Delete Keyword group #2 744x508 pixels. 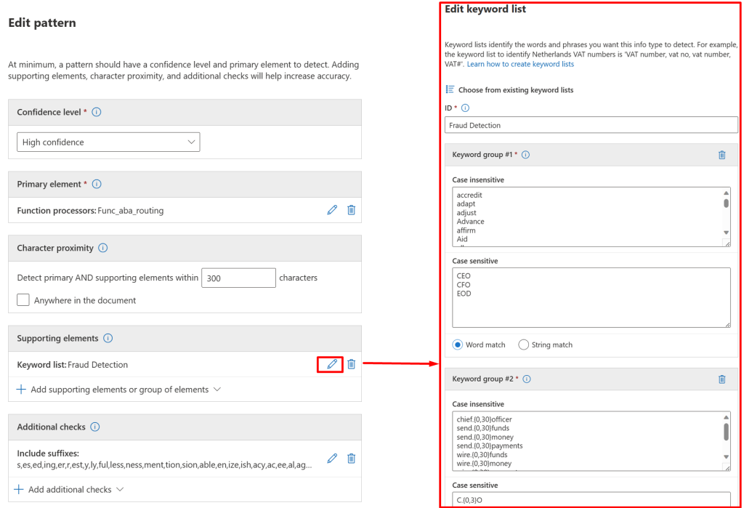722,379
